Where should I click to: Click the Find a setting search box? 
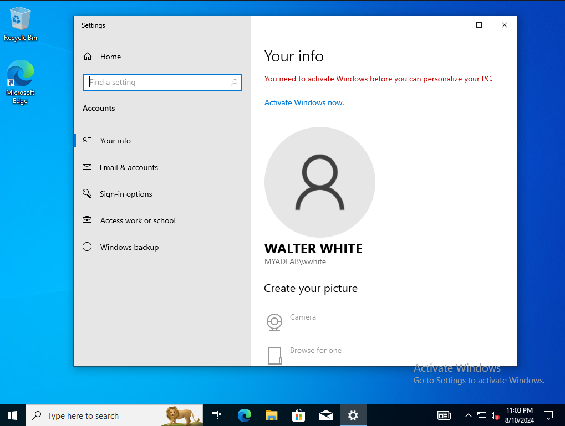(162, 82)
